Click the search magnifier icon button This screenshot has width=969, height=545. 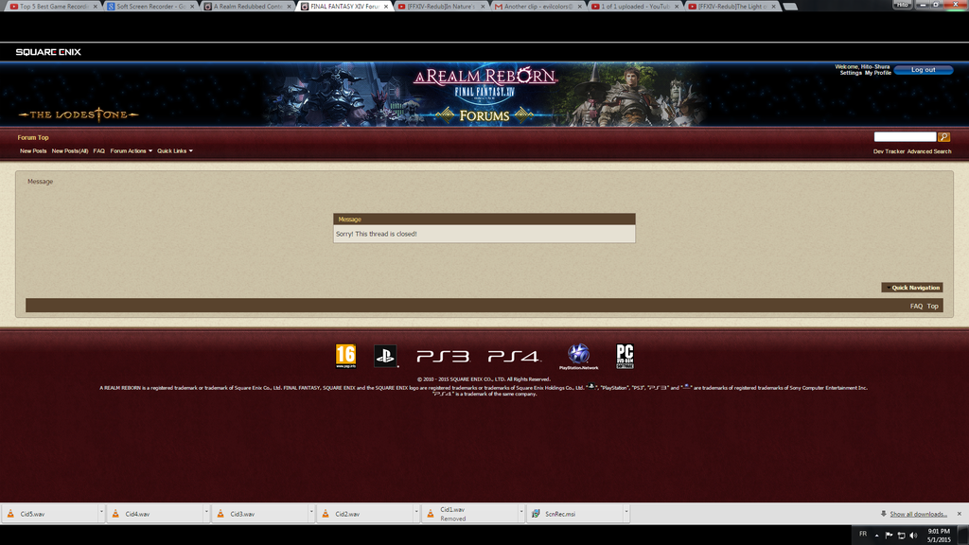point(943,137)
